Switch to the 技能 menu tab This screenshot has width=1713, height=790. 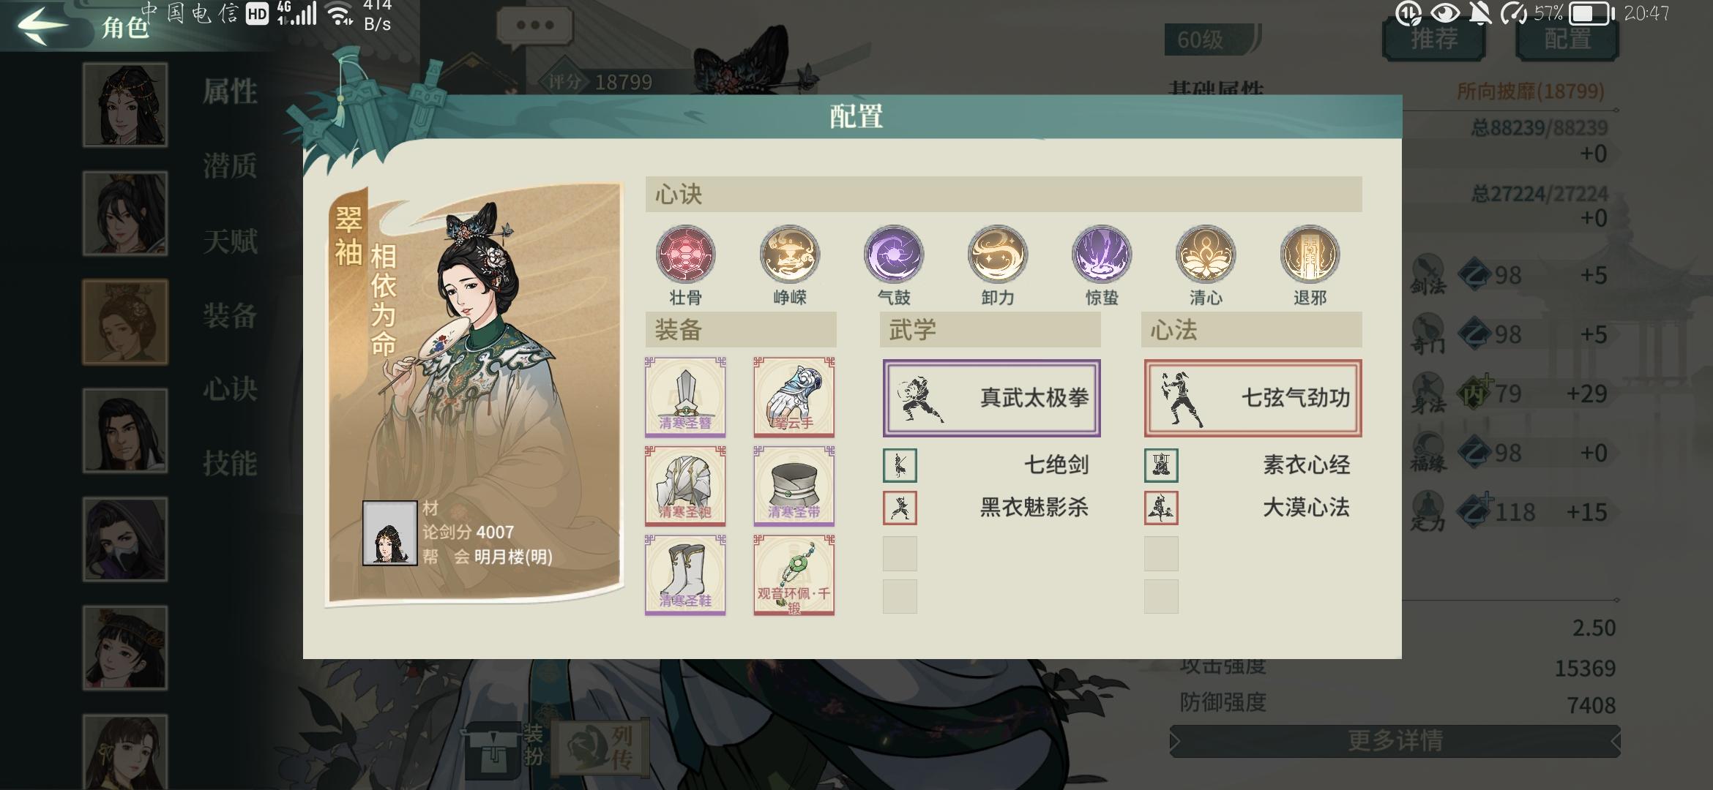tap(230, 463)
